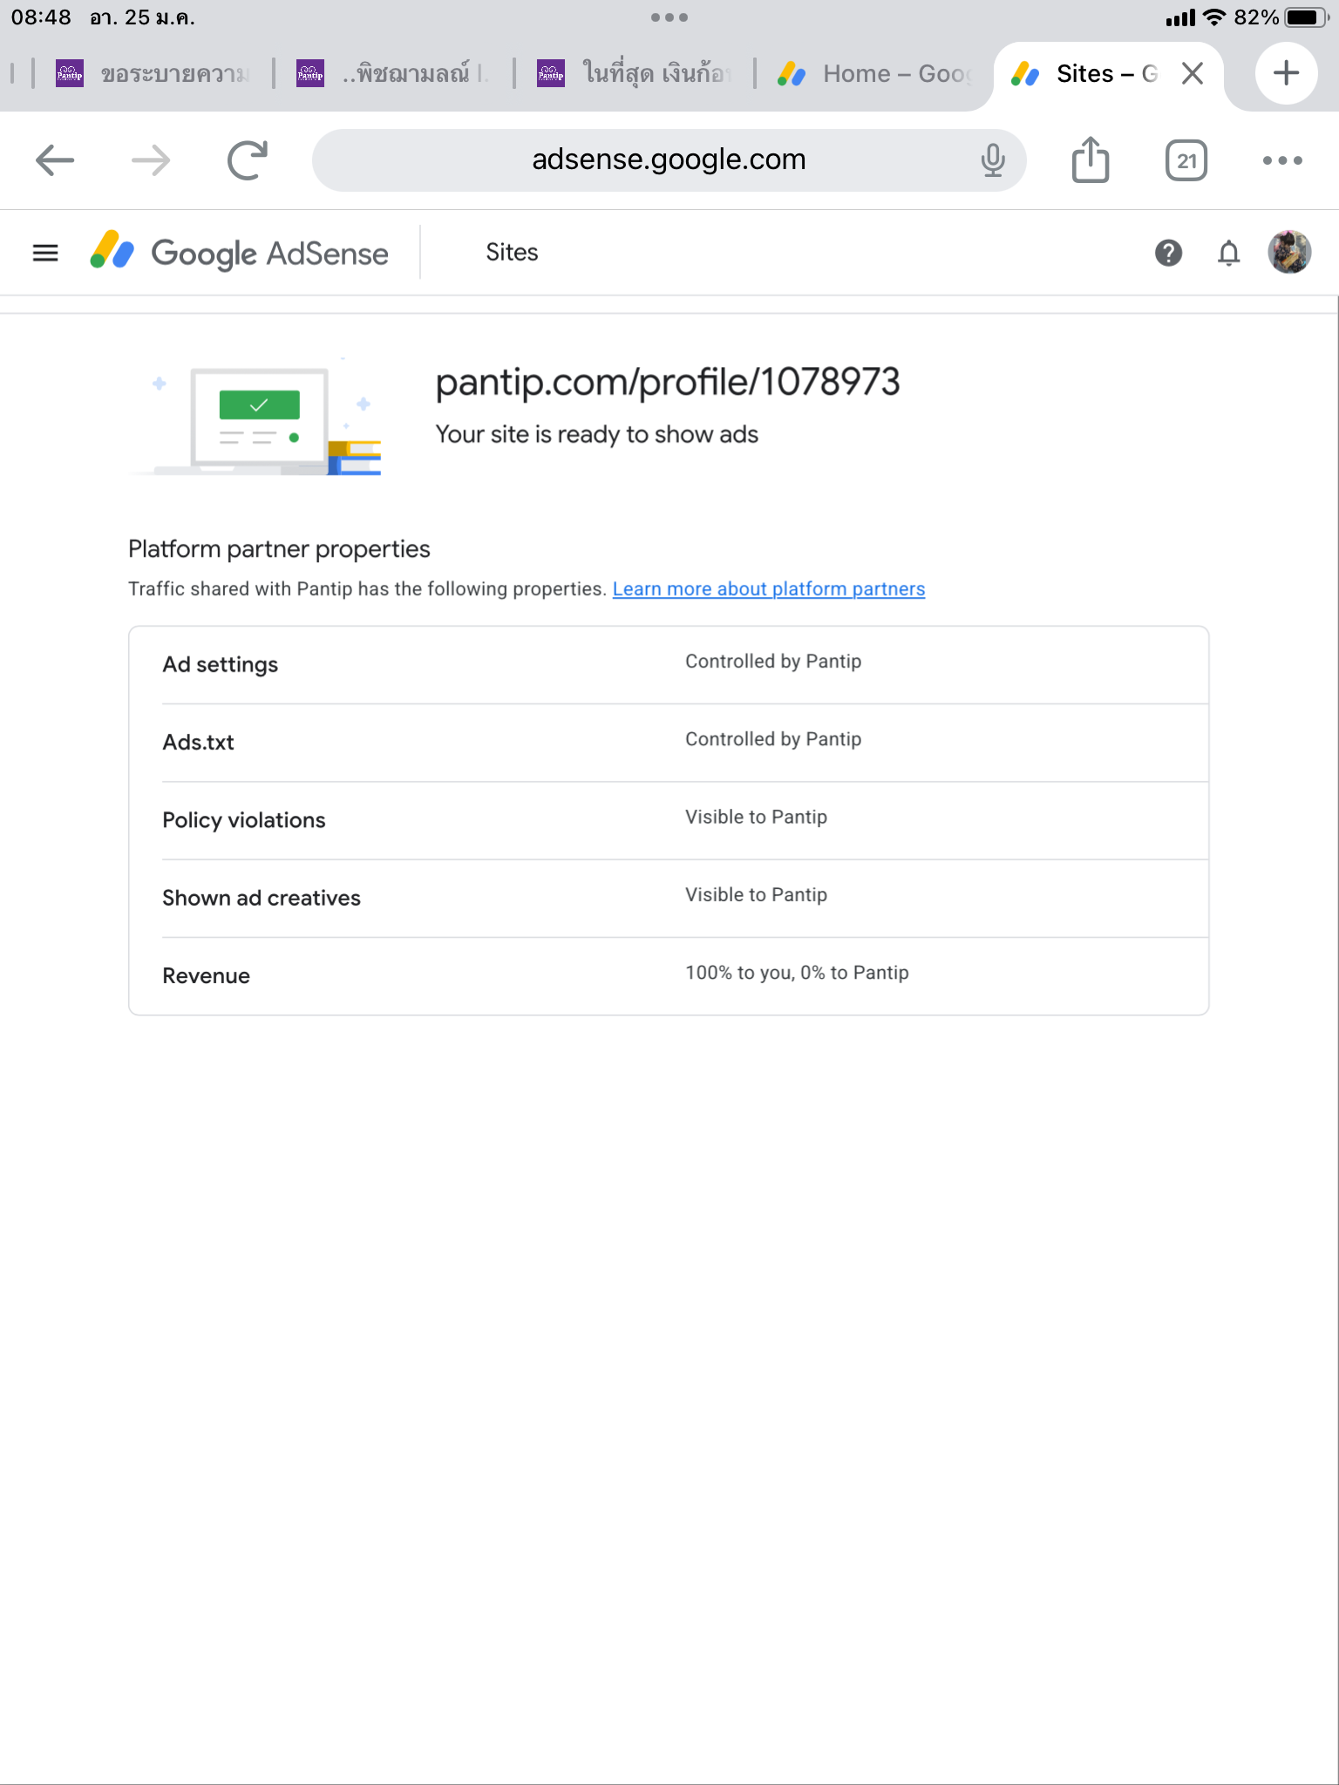
Task: Open the share sheet icon
Action: tap(1091, 159)
